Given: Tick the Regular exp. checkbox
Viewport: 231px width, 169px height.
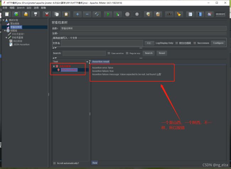Looking at the screenshot, I should [x=127, y=53].
